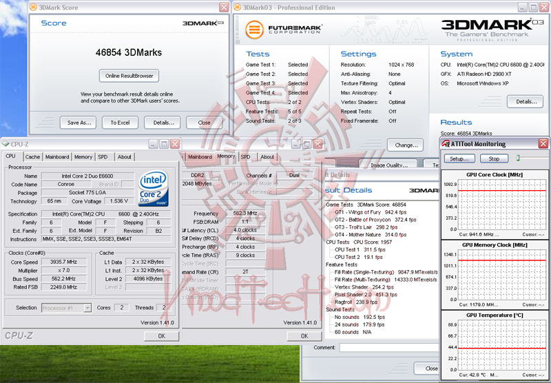Close the 3DMark Score window
The image size is (551, 383).
(x=224, y=7)
